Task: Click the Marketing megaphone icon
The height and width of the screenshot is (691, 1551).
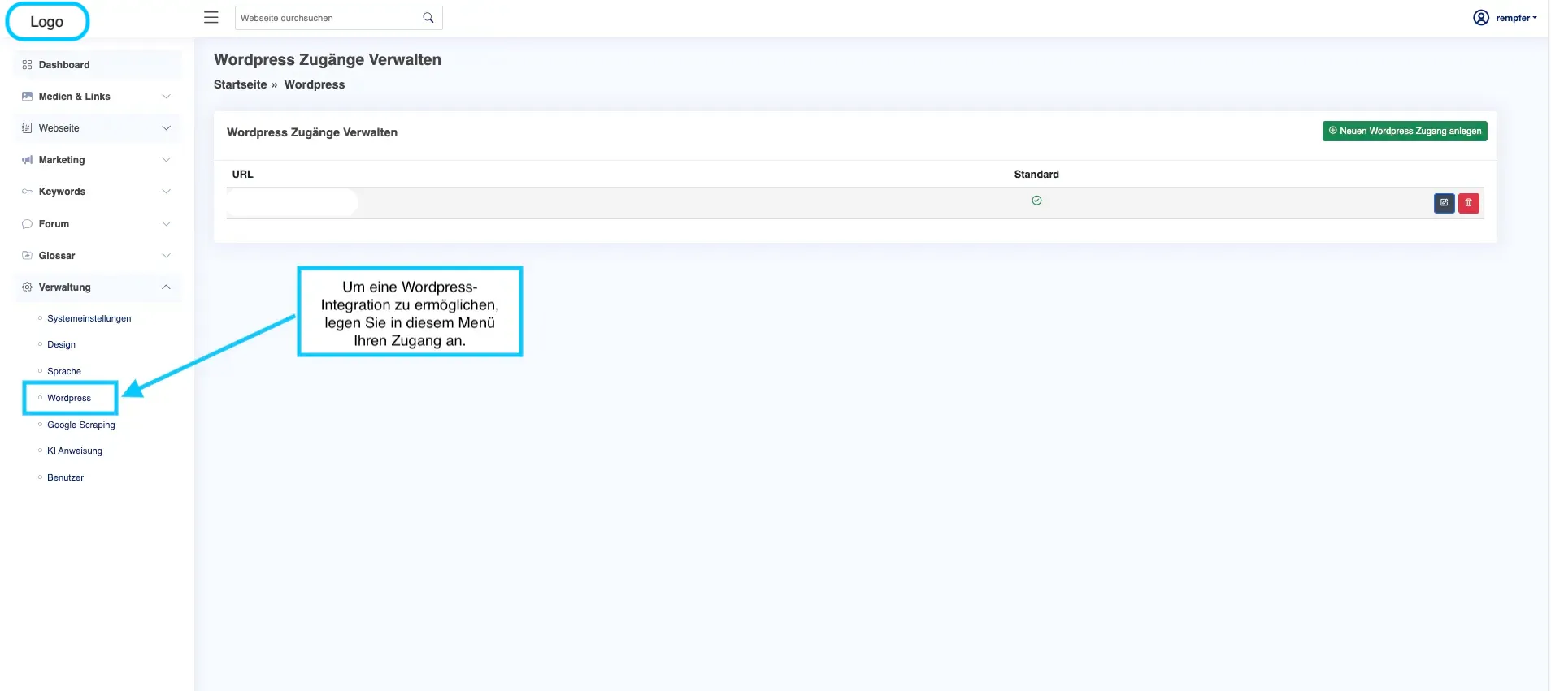Action: coord(27,160)
